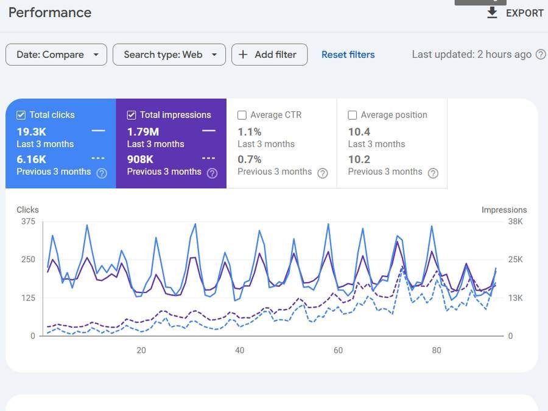Viewport: 548px width, 411px height.
Task: Open the Search type: Web dropdown
Action: tap(169, 55)
